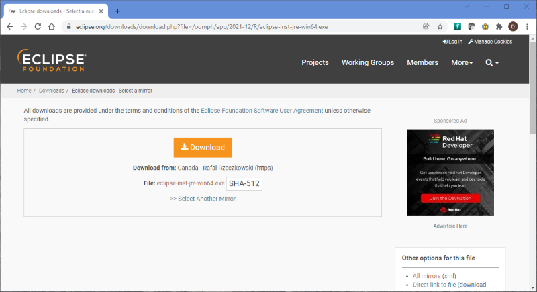Click the Eclipse Foundation logo
This screenshot has height=292, width=537.
point(52,60)
